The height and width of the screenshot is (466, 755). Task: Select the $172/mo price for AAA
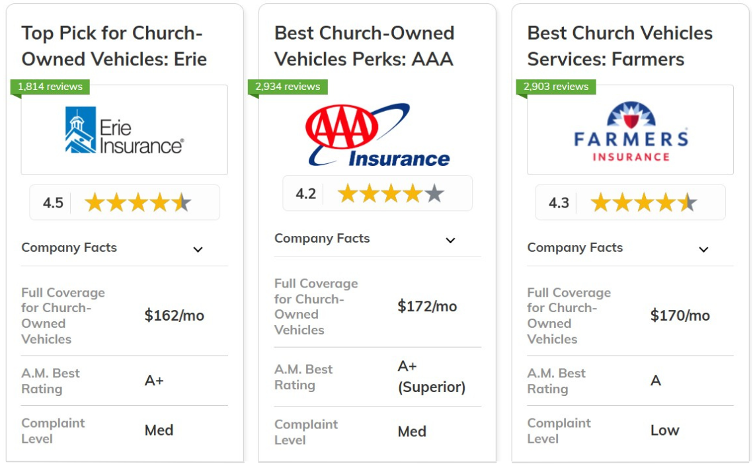pos(427,306)
